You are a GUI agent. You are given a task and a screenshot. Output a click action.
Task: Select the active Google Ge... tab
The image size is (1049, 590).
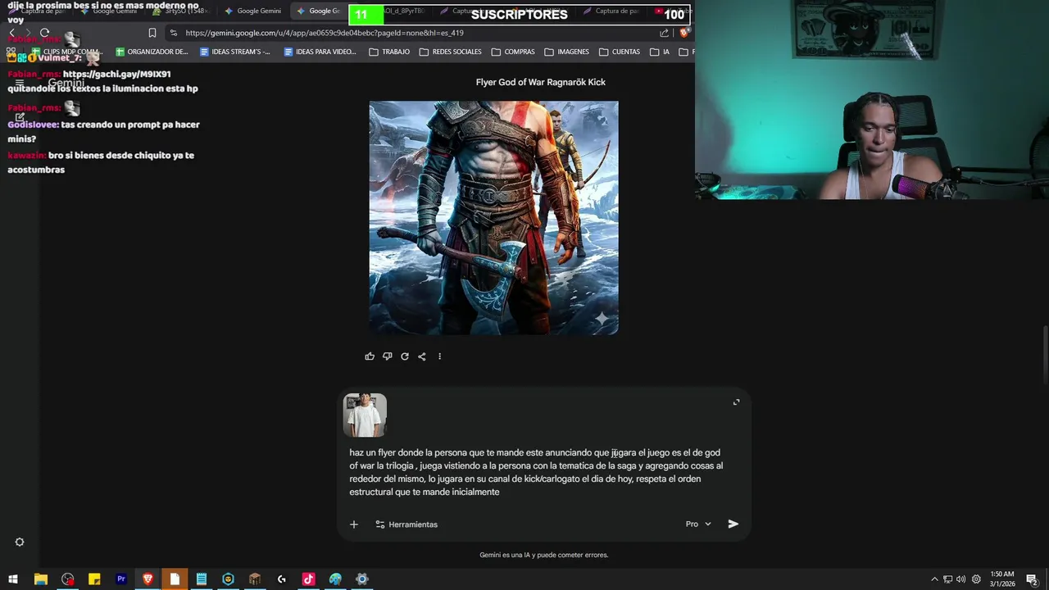pyautogui.click(x=320, y=11)
